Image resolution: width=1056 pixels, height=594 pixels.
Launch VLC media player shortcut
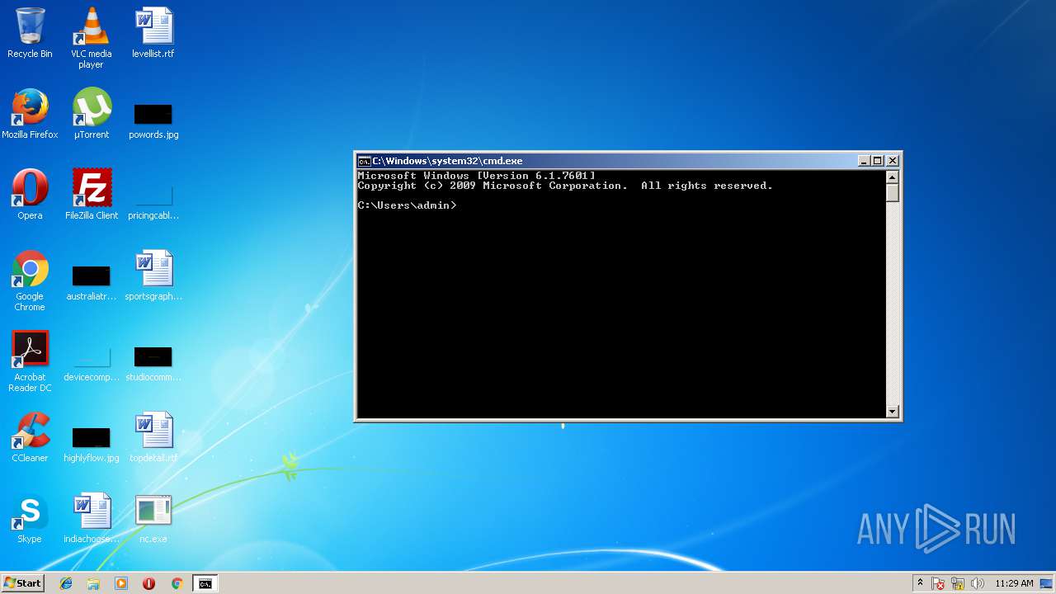point(92,38)
